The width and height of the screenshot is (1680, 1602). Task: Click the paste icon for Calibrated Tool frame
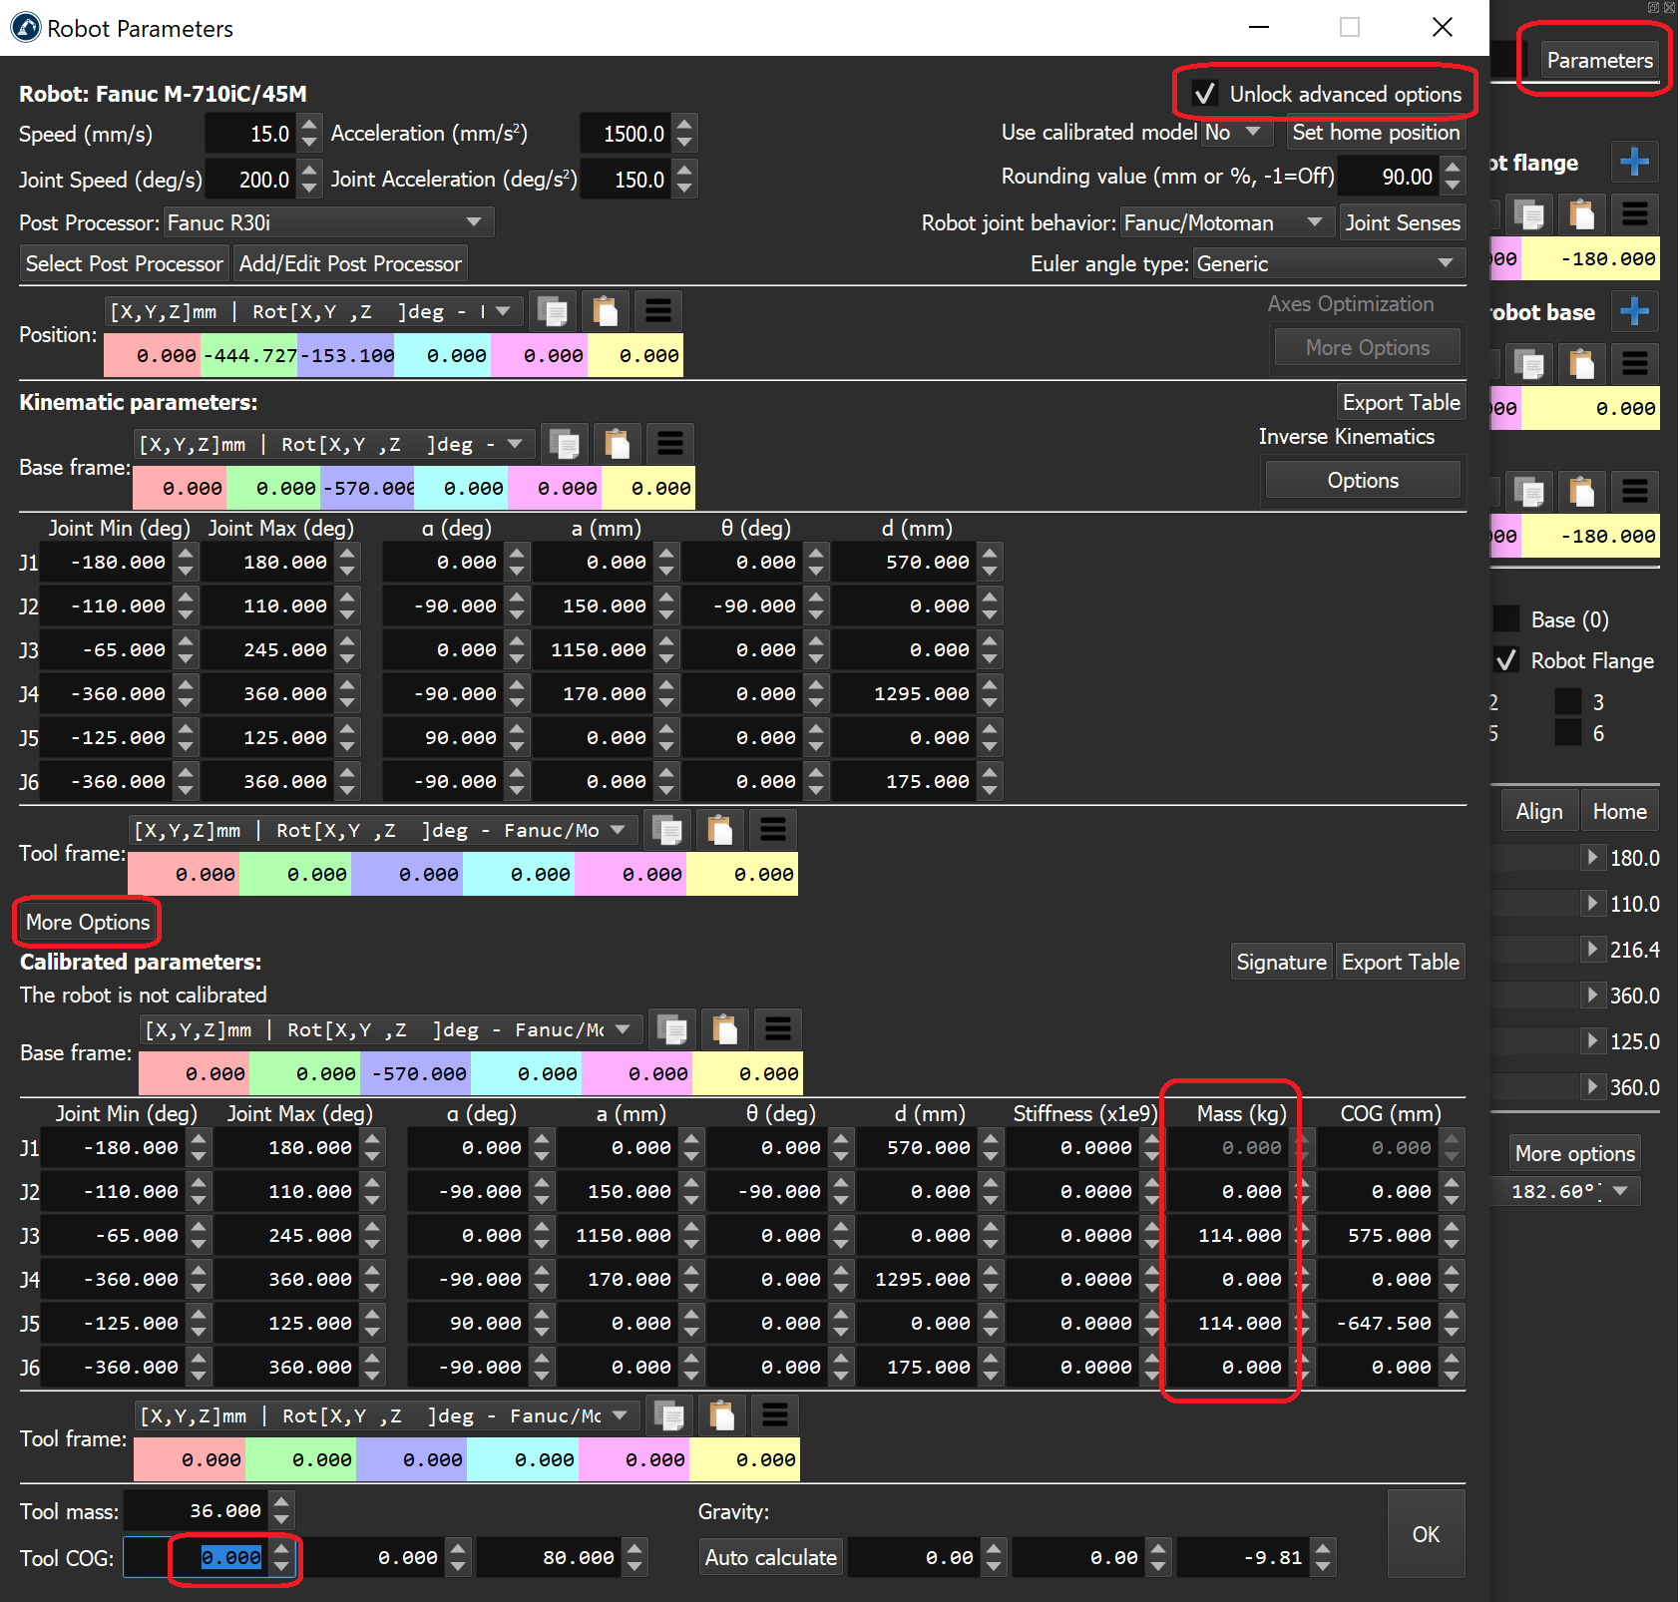tap(721, 1415)
